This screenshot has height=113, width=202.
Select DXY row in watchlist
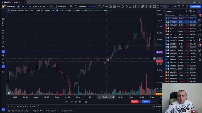coord(181,31)
